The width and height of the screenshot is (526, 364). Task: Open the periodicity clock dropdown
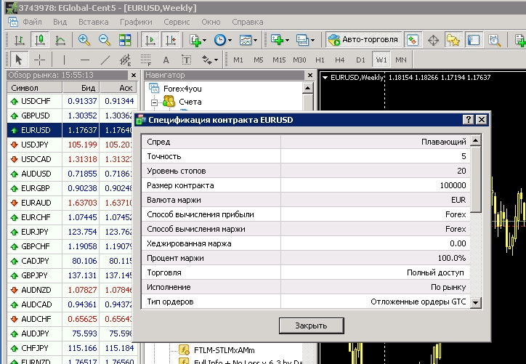223,40
